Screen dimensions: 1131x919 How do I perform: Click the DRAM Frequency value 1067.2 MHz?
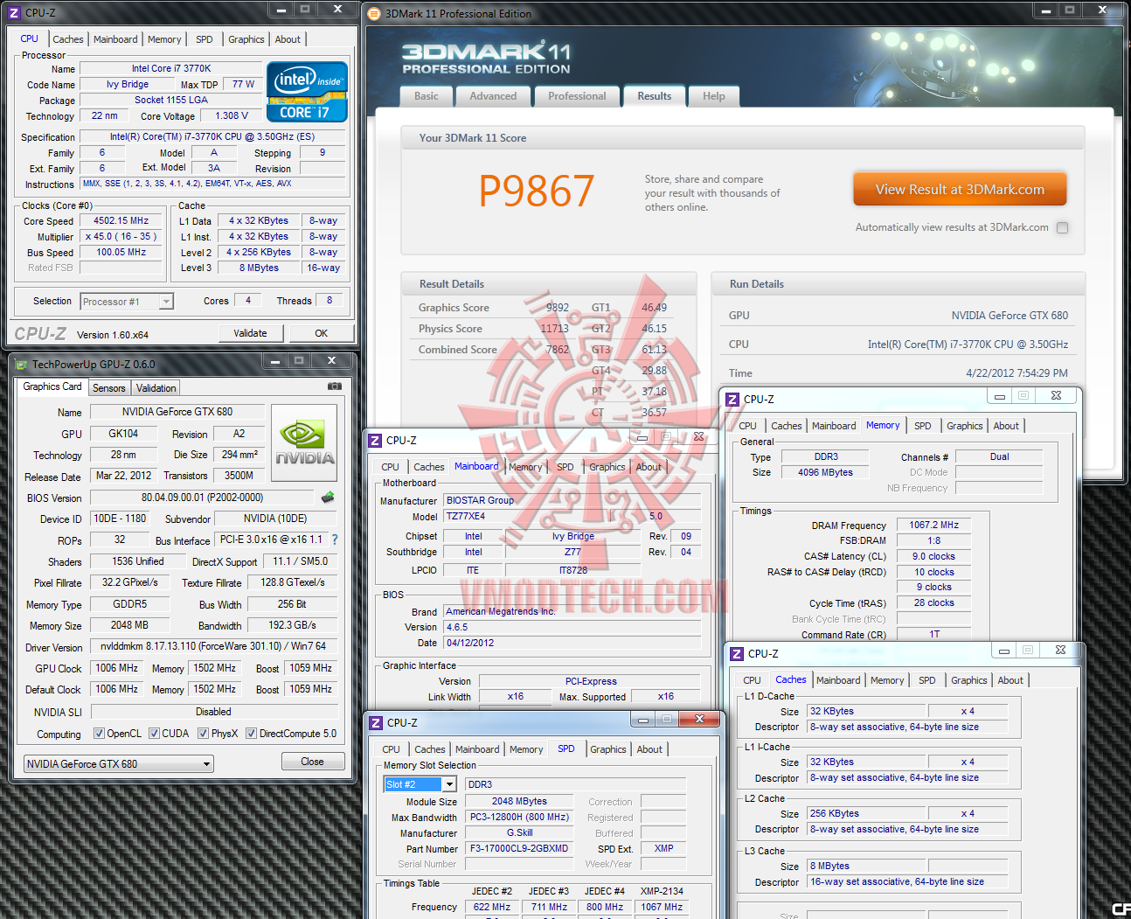934,526
